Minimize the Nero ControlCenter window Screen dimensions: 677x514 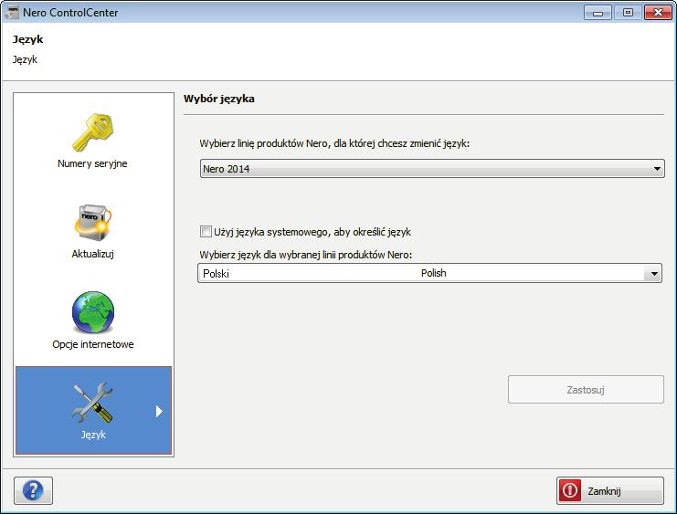tap(598, 13)
